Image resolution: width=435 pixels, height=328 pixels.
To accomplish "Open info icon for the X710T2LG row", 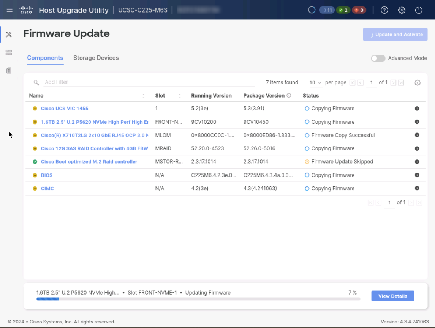I will tap(417, 135).
